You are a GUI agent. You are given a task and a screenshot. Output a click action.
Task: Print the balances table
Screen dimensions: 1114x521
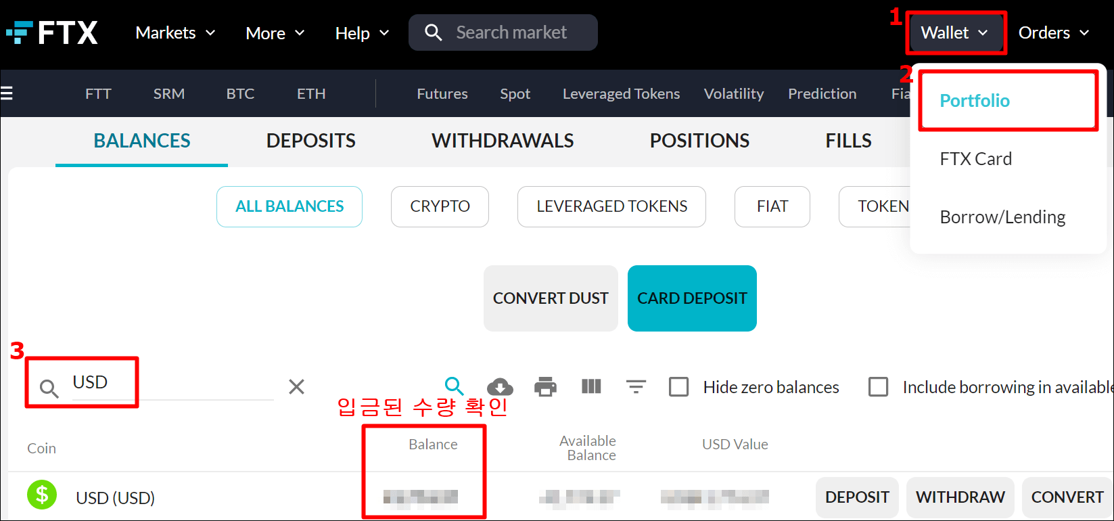(x=545, y=386)
